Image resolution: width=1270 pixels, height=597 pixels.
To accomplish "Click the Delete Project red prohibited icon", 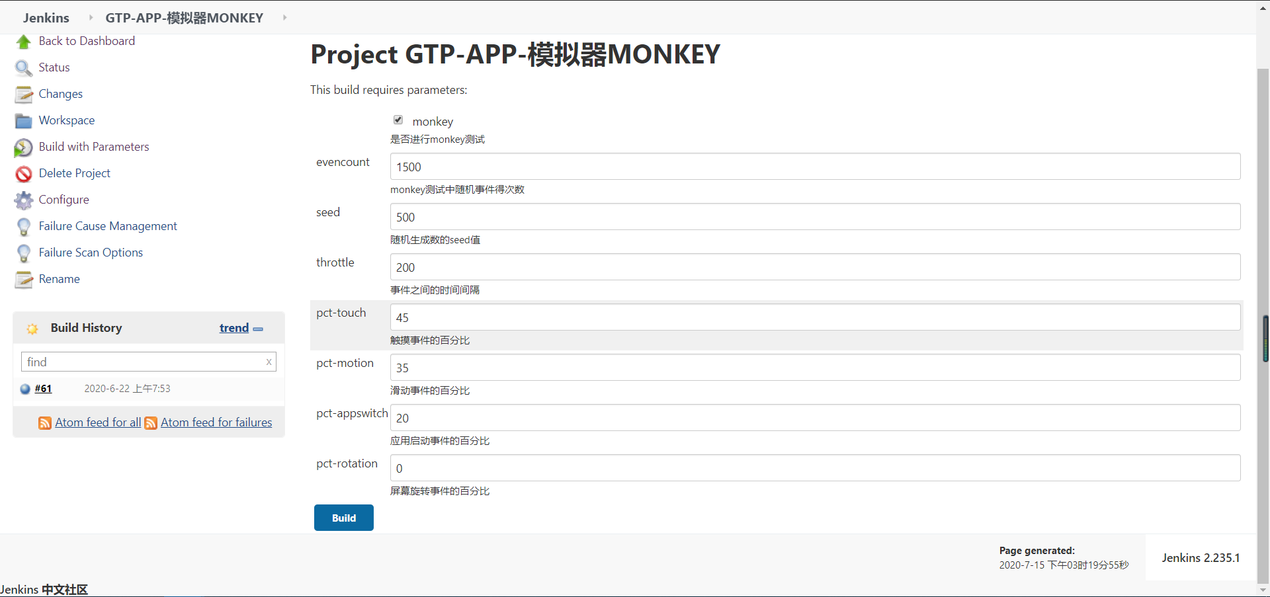I will pos(24,174).
